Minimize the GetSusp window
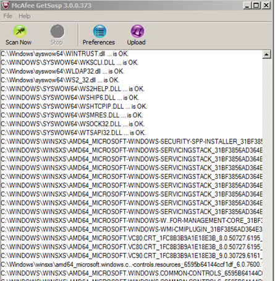Screen dimensions: 275x281 click(x=247, y=6)
